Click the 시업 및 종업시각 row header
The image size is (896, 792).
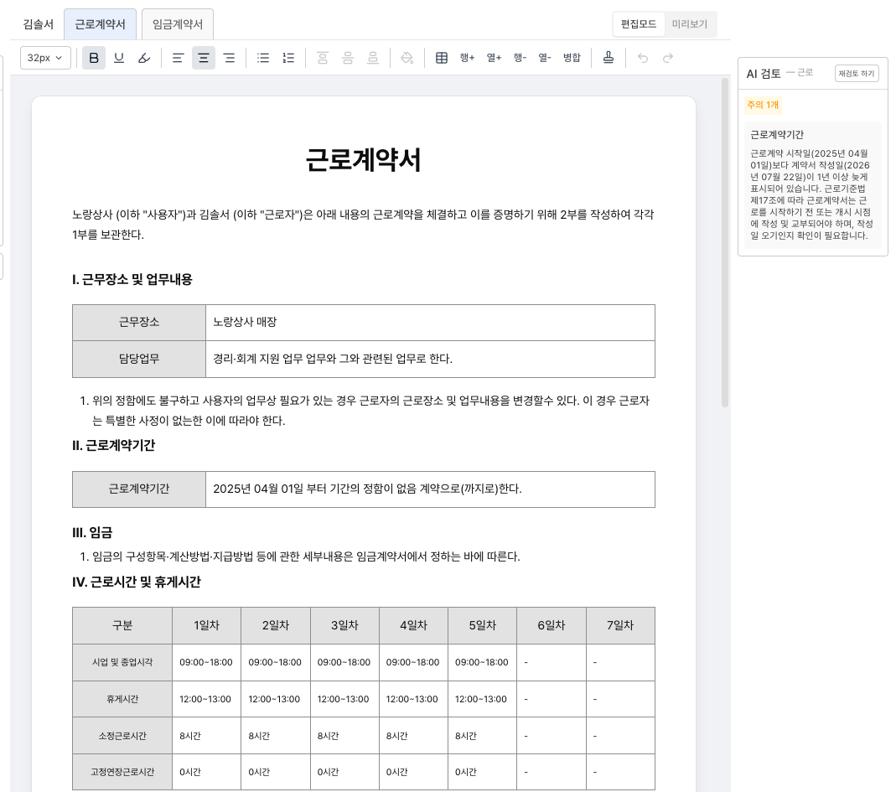122,662
